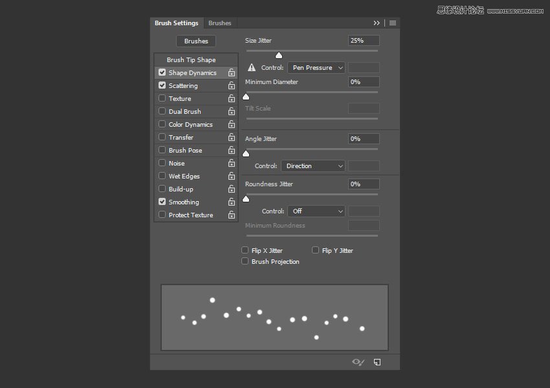
Task: Open the Direction control dropdown
Action: pyautogui.click(x=313, y=166)
